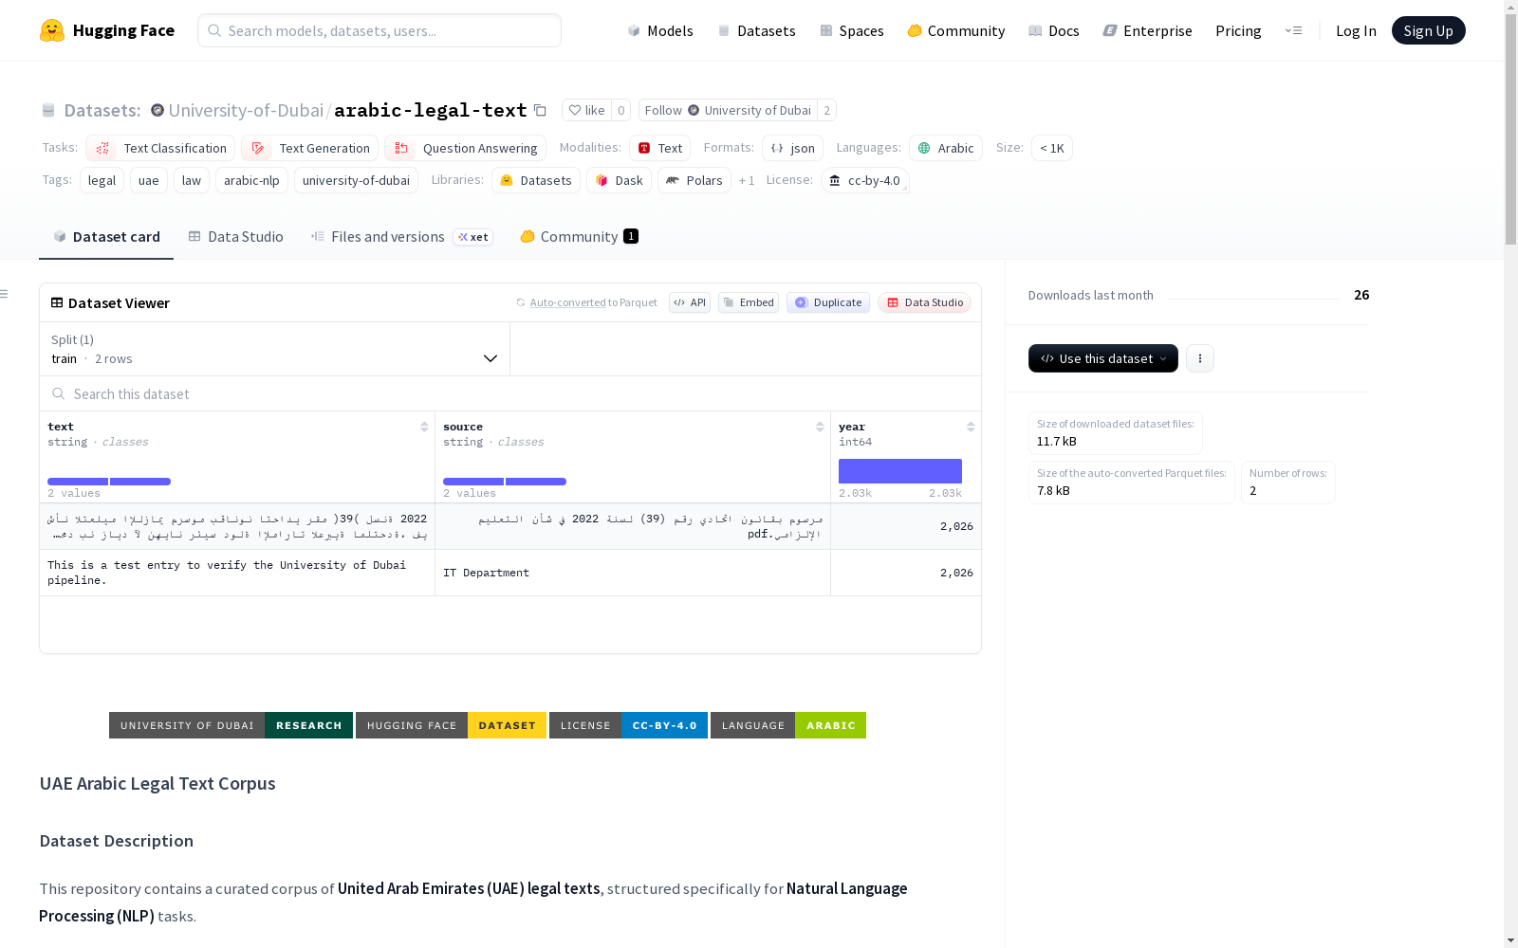This screenshot has width=1518, height=948.
Task: Open the Files and versions tab
Action: click(401, 237)
